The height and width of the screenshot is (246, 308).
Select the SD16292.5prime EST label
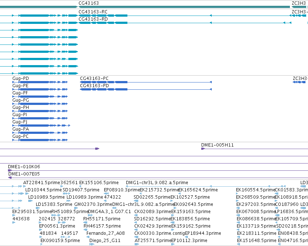click(x=152, y=219)
